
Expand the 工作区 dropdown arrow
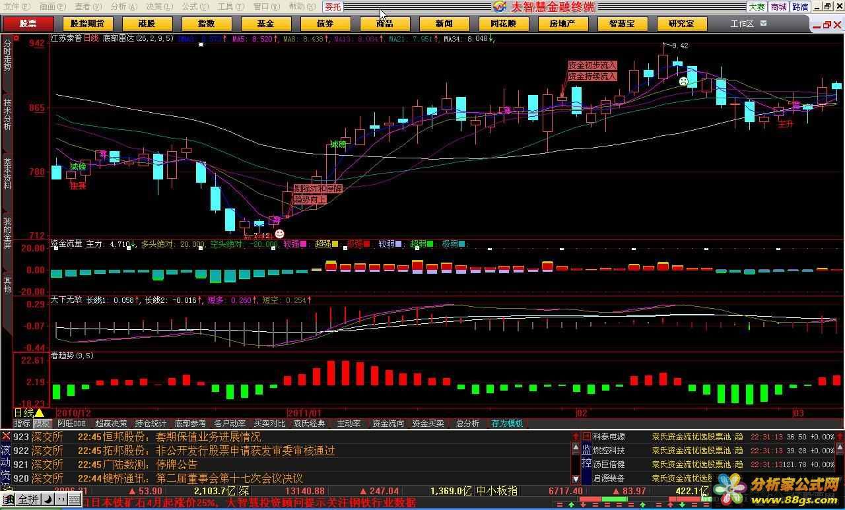[x=764, y=23]
